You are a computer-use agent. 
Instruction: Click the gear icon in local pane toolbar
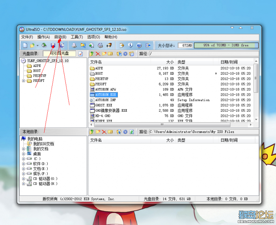click(125, 132)
